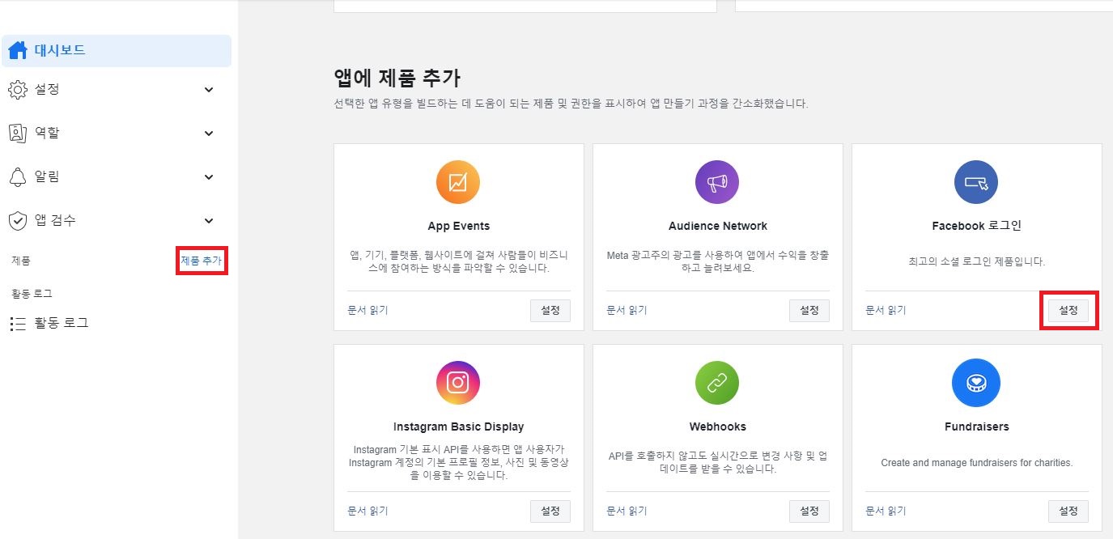Click the settings gear icon in sidebar

18,89
